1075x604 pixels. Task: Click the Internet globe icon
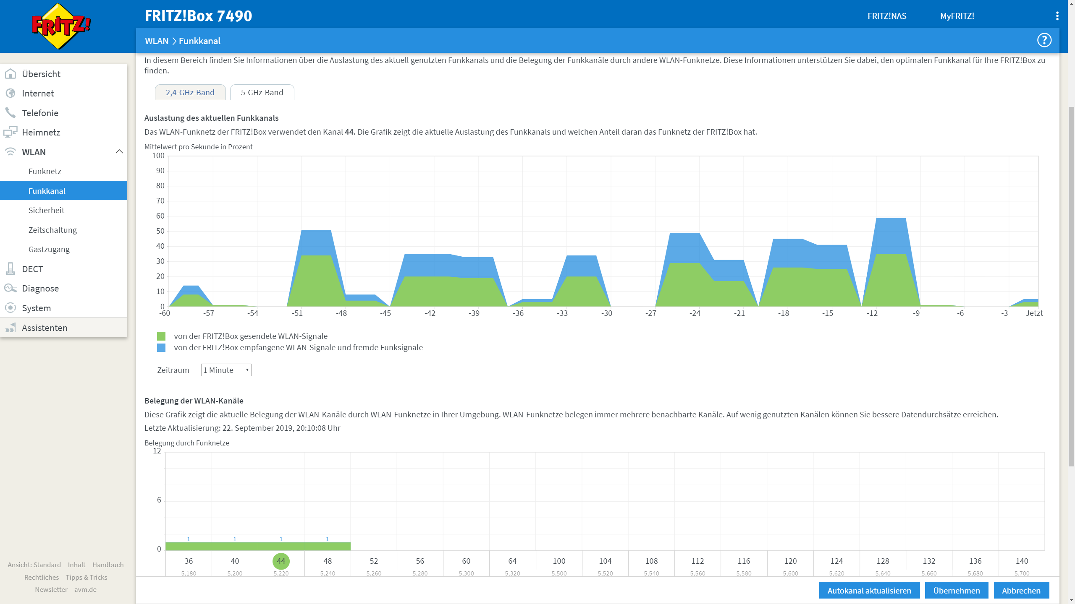click(10, 93)
